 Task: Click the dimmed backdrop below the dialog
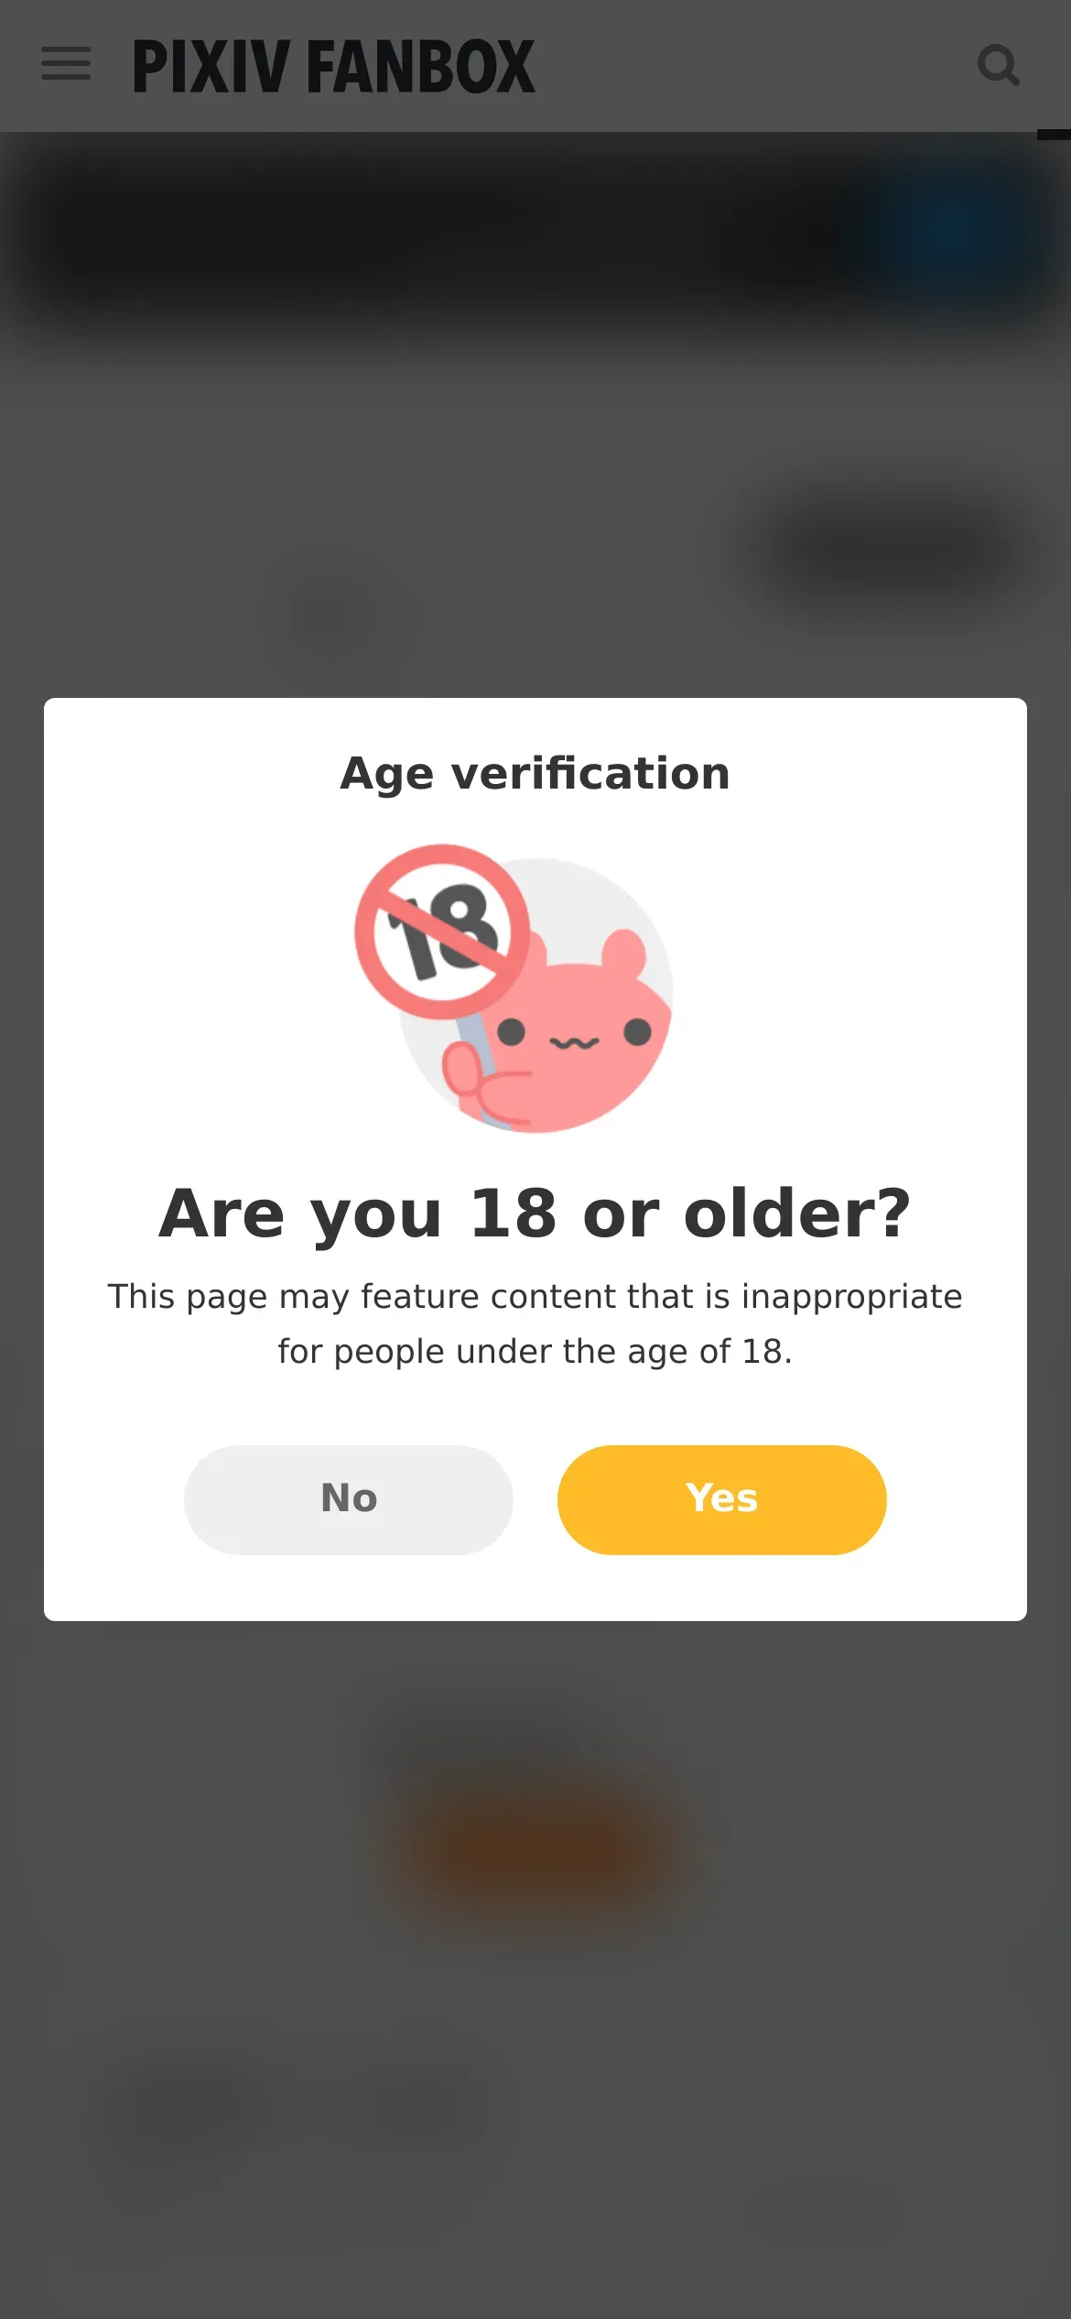click(x=535, y=2015)
